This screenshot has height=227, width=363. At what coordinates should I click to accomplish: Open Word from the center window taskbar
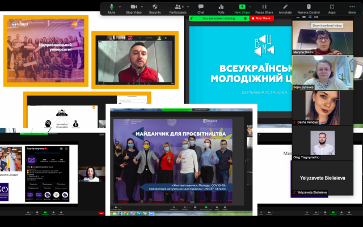[120, 213]
